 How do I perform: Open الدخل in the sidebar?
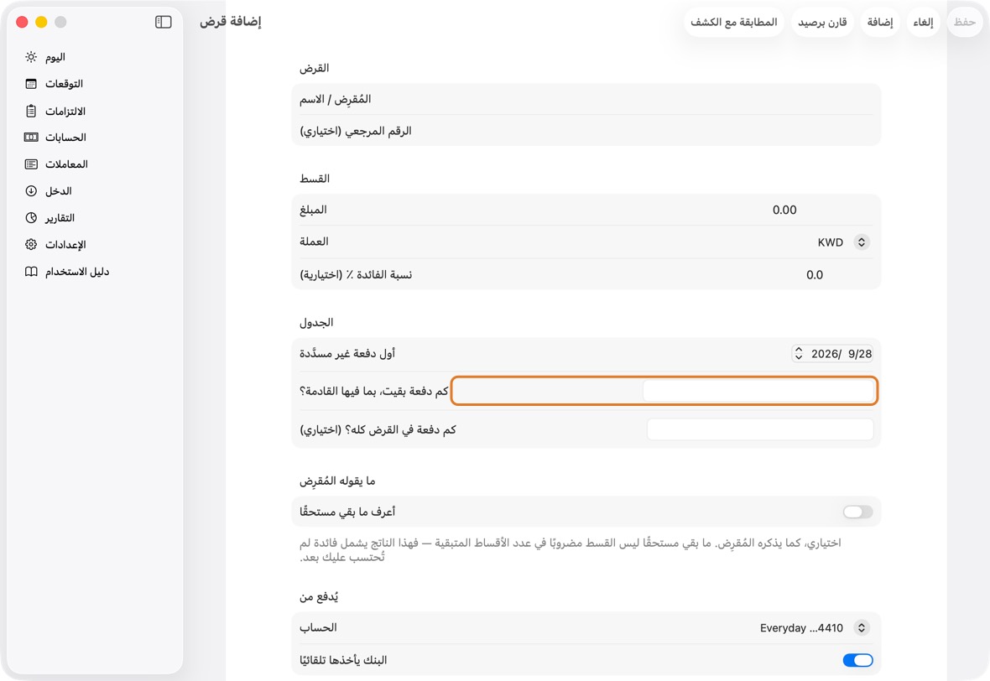tap(58, 190)
